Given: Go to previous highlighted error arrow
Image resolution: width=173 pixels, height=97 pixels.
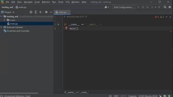Looking at the screenshot, I should [167, 17].
